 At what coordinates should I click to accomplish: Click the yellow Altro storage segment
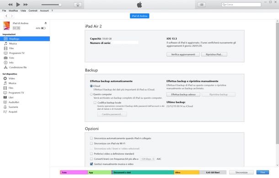point(187,173)
